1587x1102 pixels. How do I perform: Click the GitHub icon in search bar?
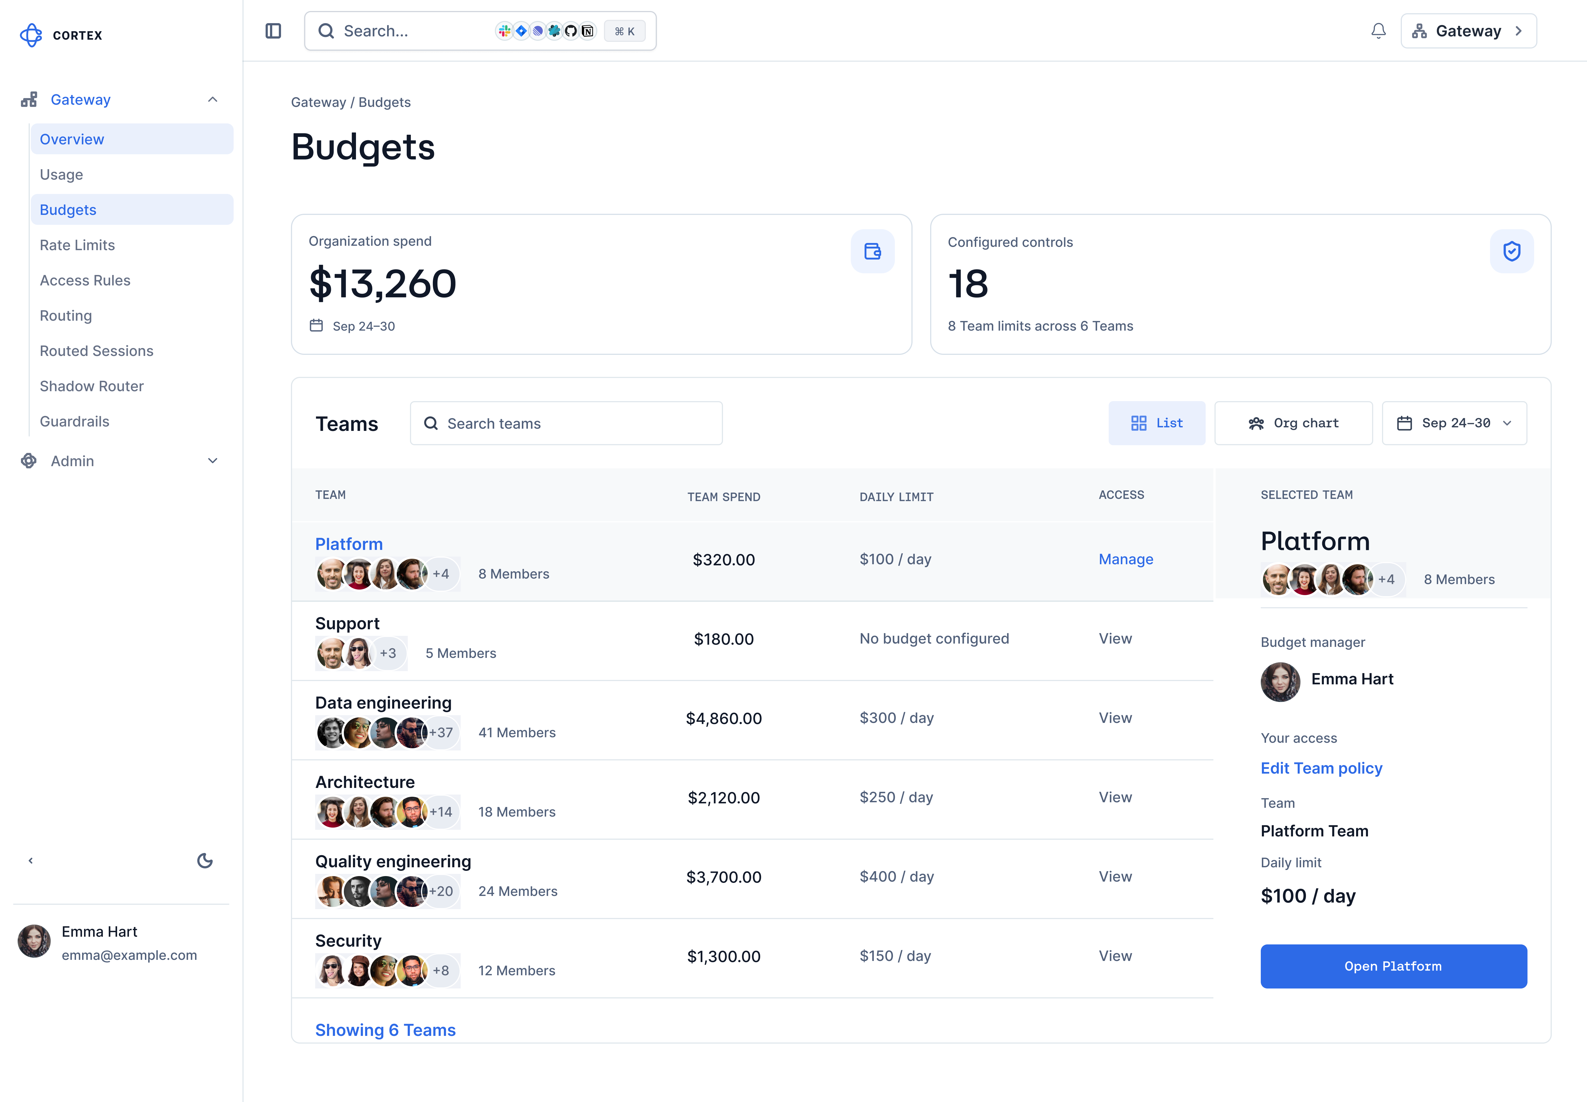pyautogui.click(x=570, y=31)
